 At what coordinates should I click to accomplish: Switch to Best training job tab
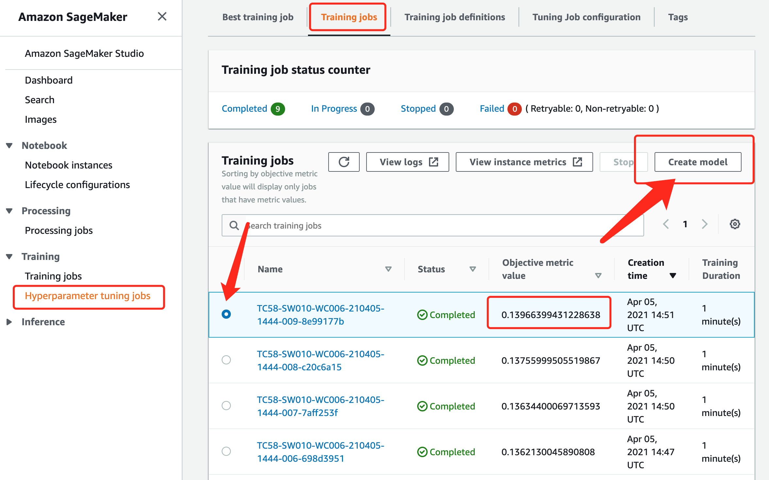click(258, 17)
